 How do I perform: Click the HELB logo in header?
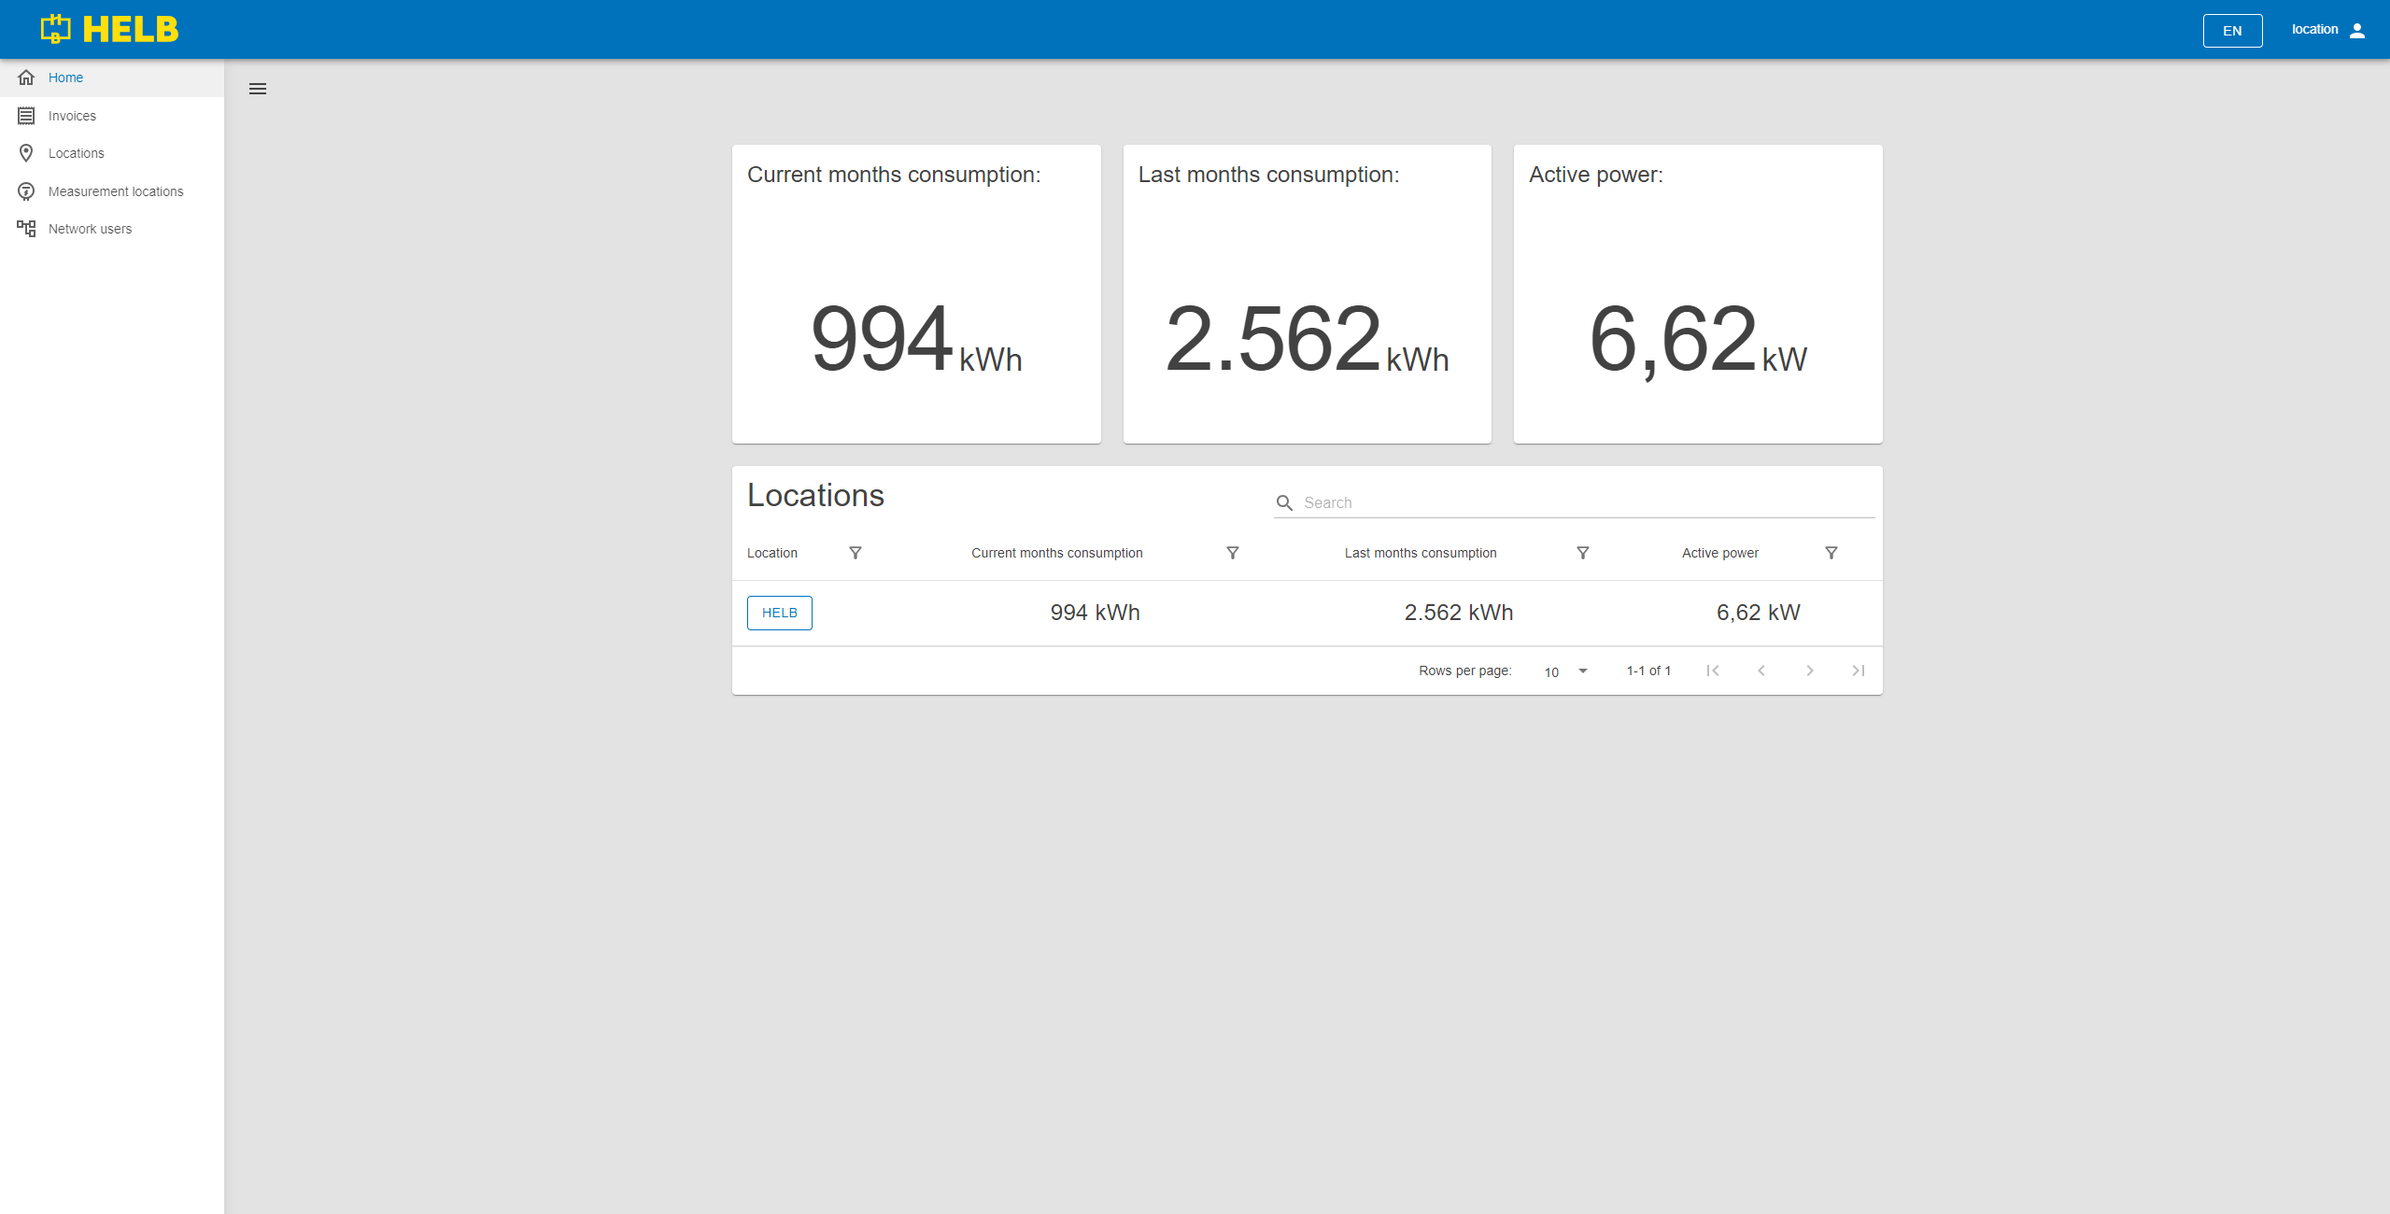click(109, 29)
